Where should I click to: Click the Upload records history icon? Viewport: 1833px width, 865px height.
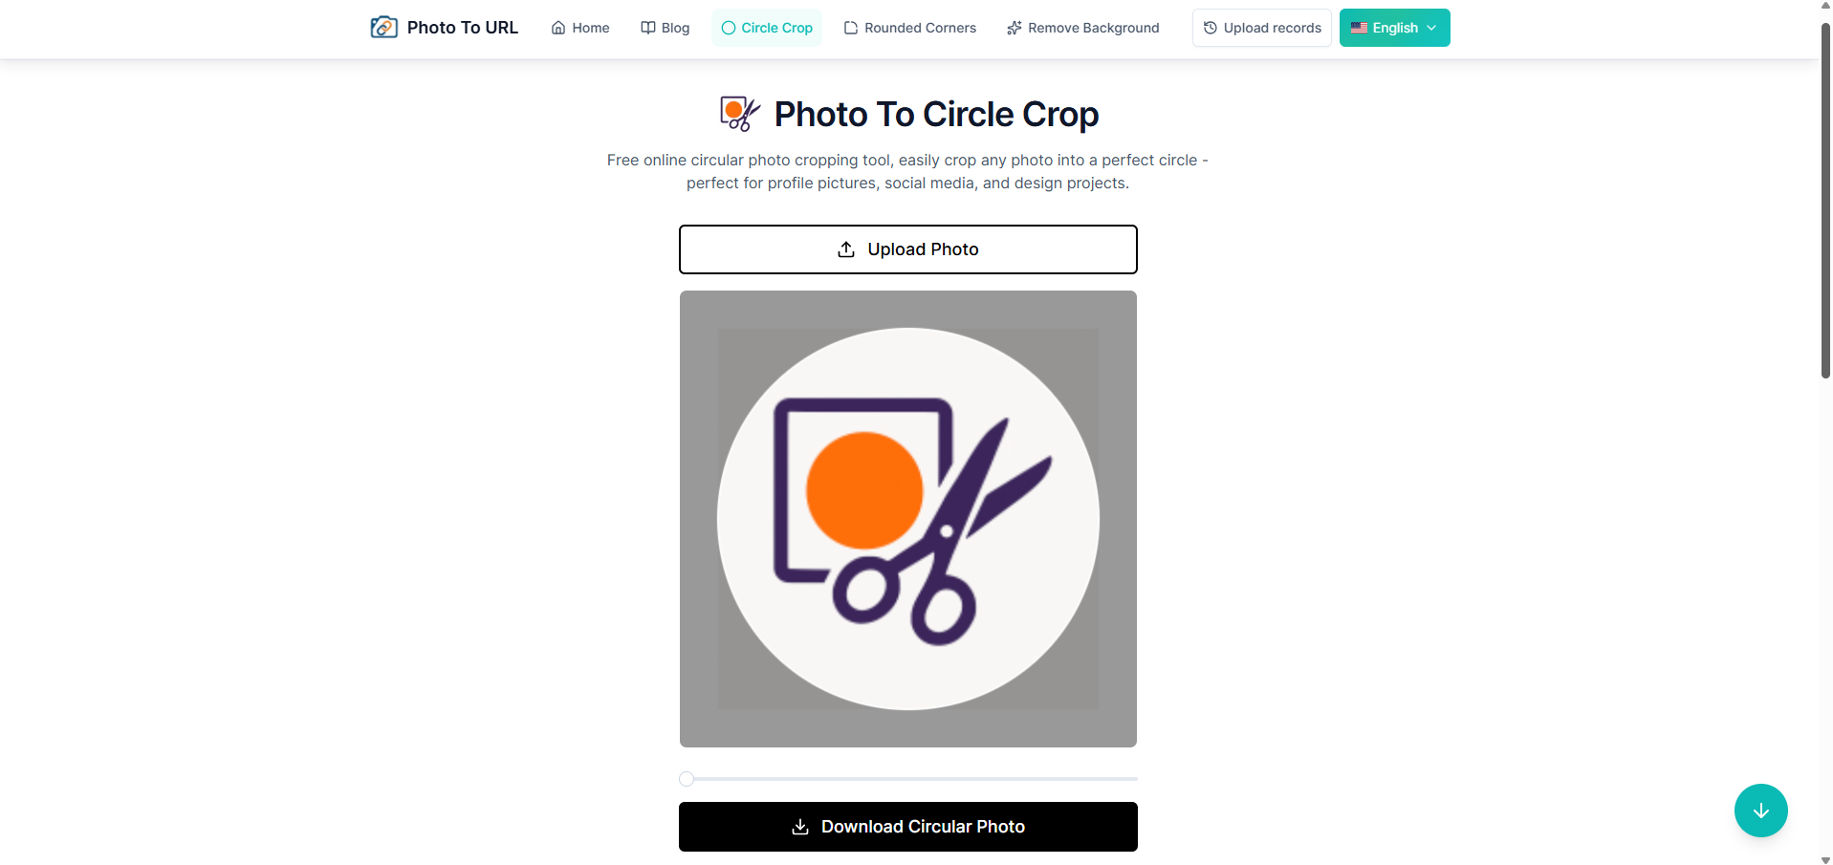coord(1211,28)
